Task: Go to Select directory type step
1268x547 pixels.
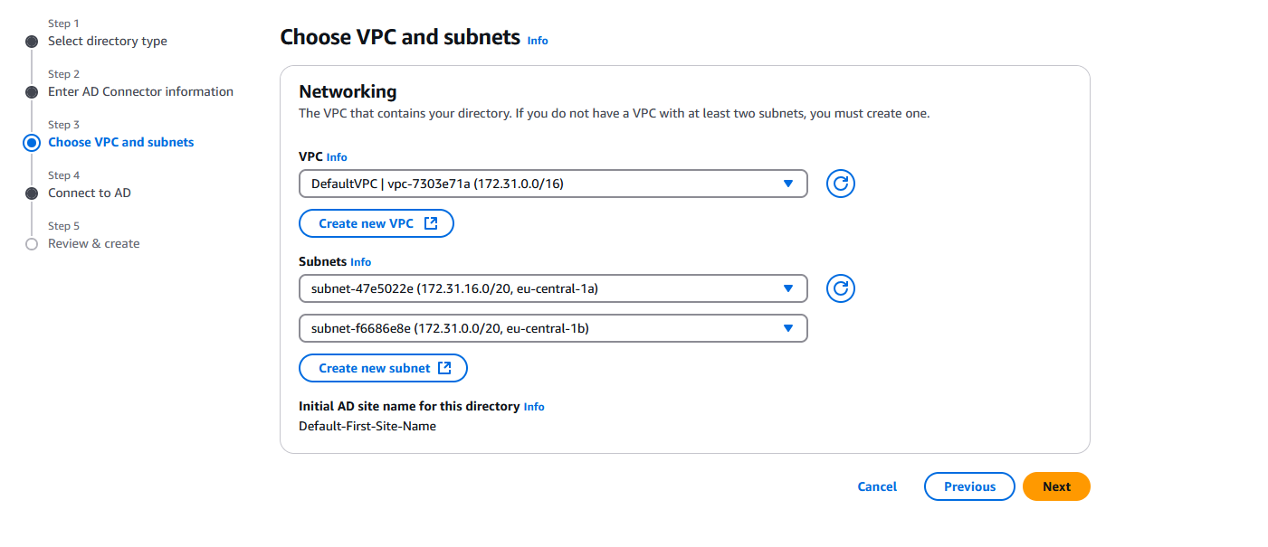Action: pos(107,41)
